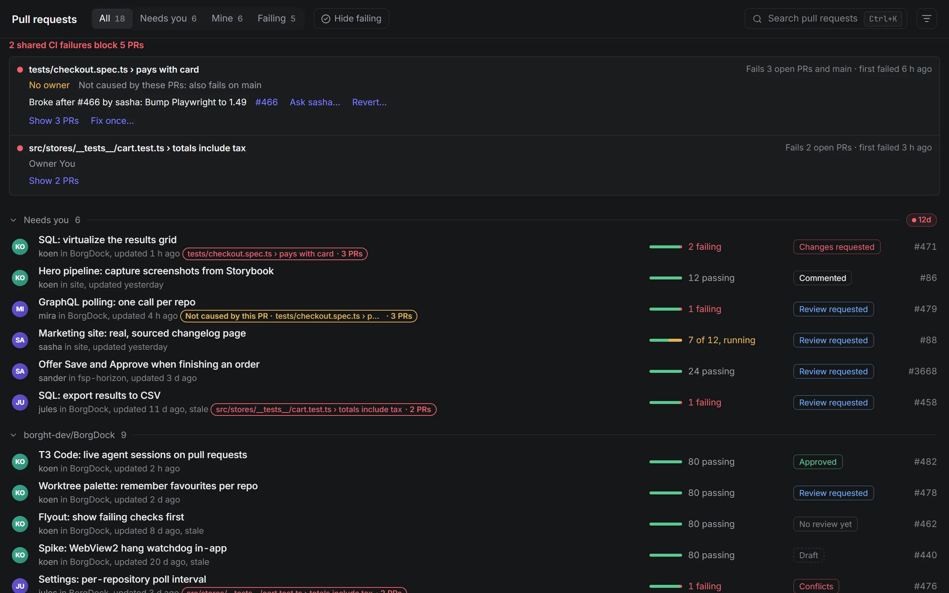The width and height of the screenshot is (949, 593).
Task: Click the KO avatar for Hero pipeline PR
Action: click(20, 278)
